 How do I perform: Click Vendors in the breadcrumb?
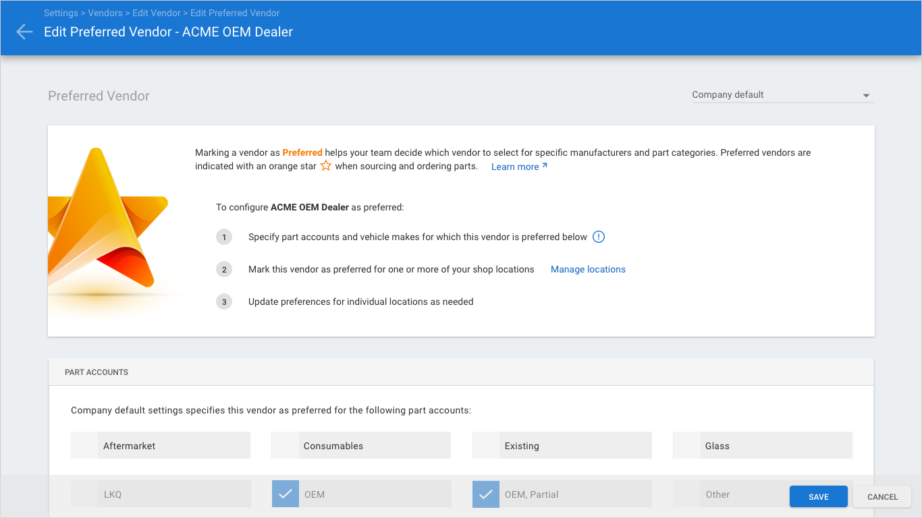(105, 13)
